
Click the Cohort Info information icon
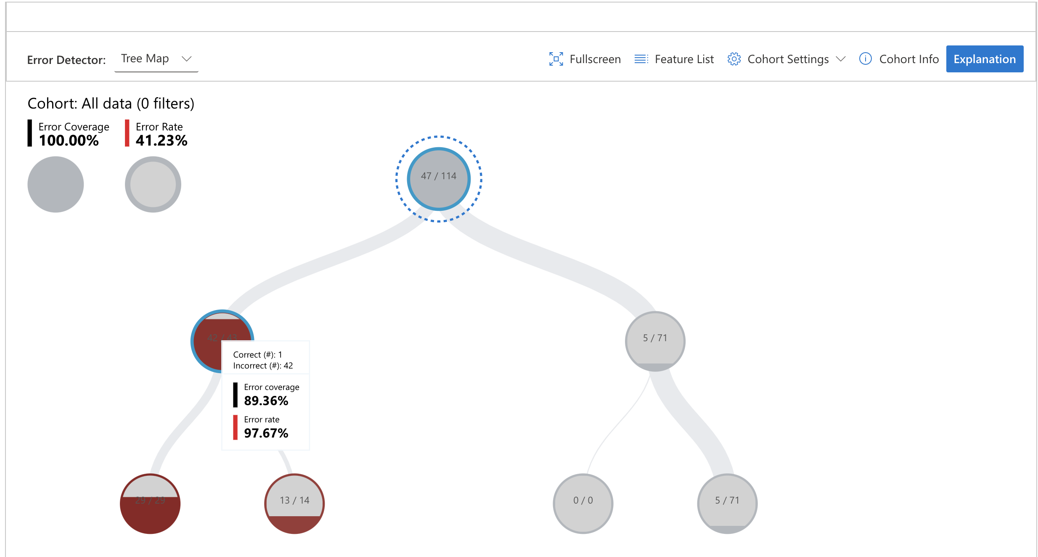pos(866,59)
